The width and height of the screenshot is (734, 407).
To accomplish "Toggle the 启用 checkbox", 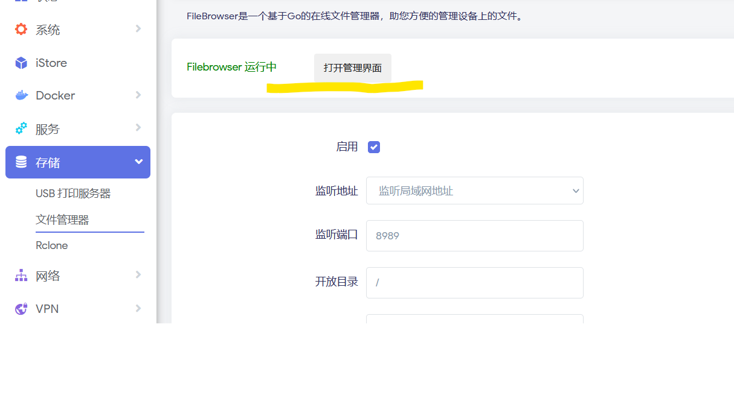I will tap(374, 147).
